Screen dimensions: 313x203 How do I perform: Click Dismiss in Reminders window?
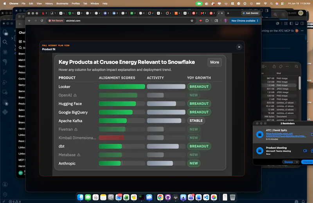tap(307, 162)
